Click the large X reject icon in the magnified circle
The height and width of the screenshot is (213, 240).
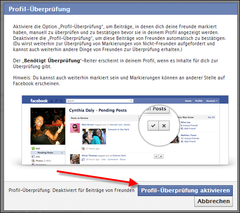[x=164, y=126]
